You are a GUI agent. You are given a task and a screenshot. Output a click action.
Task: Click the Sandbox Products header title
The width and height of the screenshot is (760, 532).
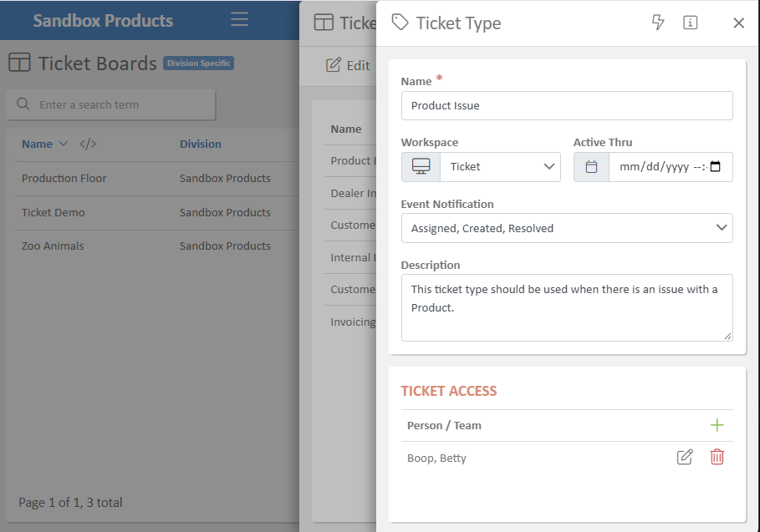click(x=103, y=20)
